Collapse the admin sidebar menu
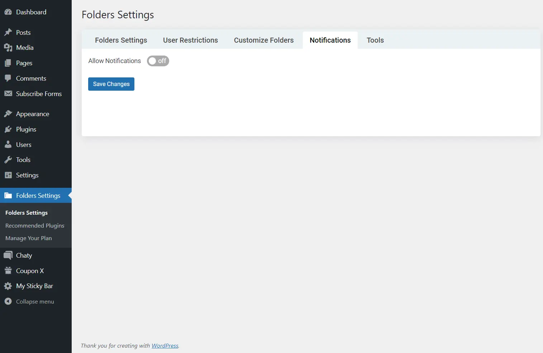543x353 pixels. coord(35,302)
